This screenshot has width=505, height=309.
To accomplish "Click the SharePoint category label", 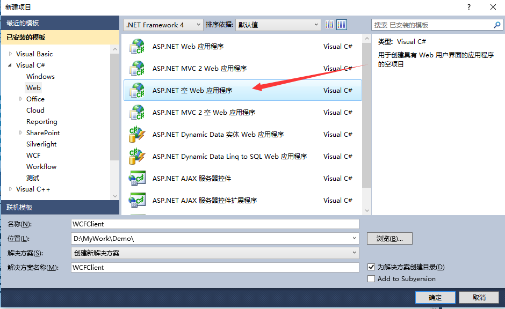I will click(43, 133).
